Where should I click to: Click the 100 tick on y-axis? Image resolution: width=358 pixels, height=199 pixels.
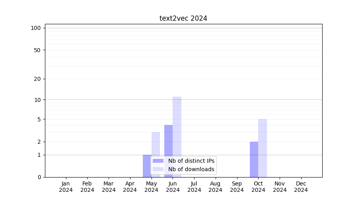click(x=36, y=28)
